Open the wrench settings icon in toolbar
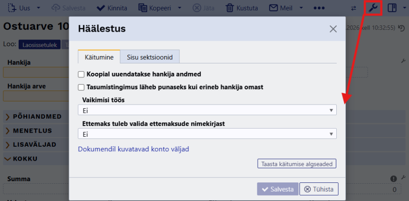Viewport: 409px width, 201px height. pos(373,8)
